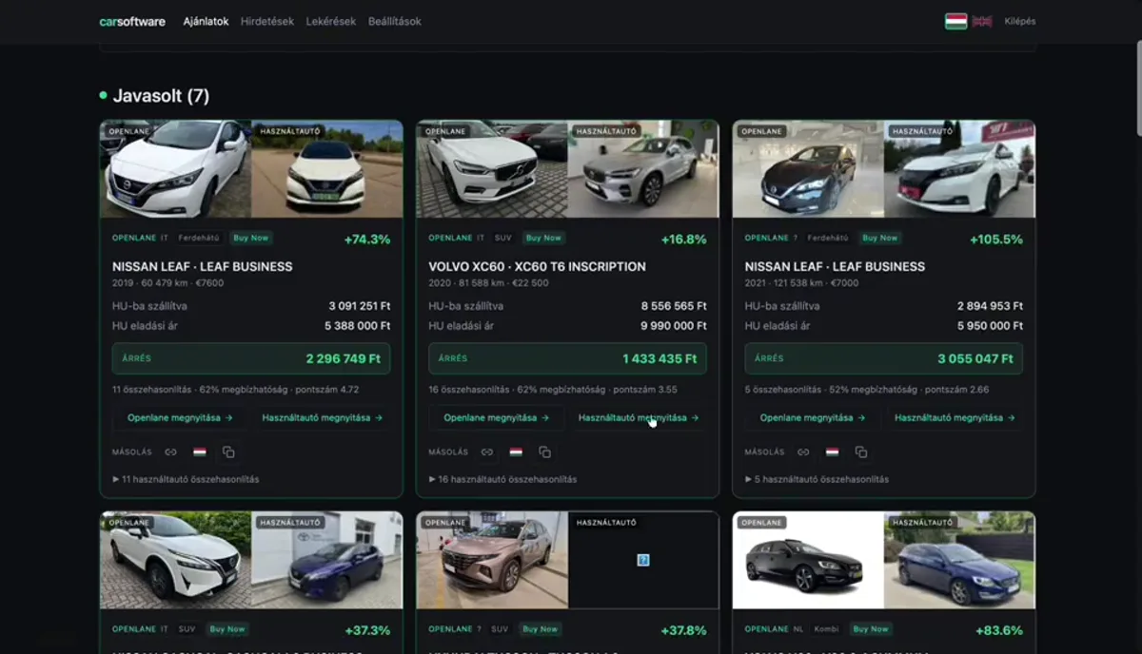The height and width of the screenshot is (654, 1142).
Task: Click the Javasolt (7) section heading
Action: [x=161, y=96]
